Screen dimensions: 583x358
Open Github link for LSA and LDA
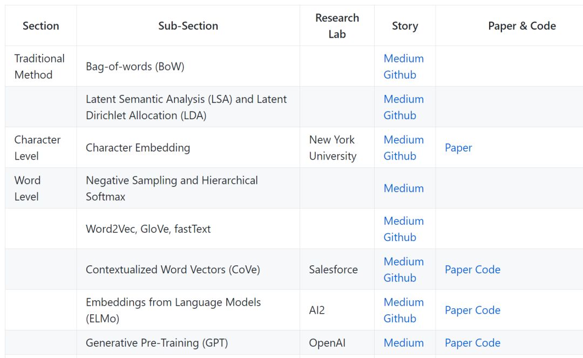[399, 115]
